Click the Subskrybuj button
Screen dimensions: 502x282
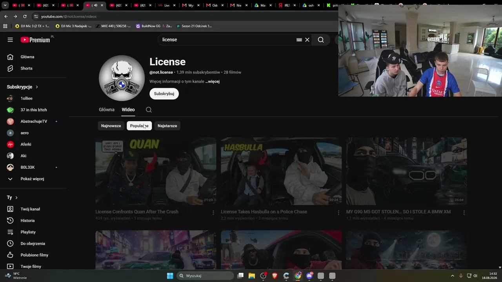pos(164,94)
